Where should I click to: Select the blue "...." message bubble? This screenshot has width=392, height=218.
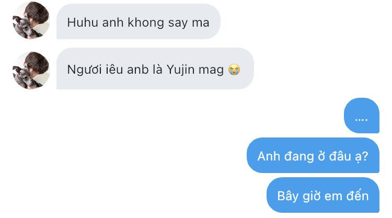tap(362, 116)
